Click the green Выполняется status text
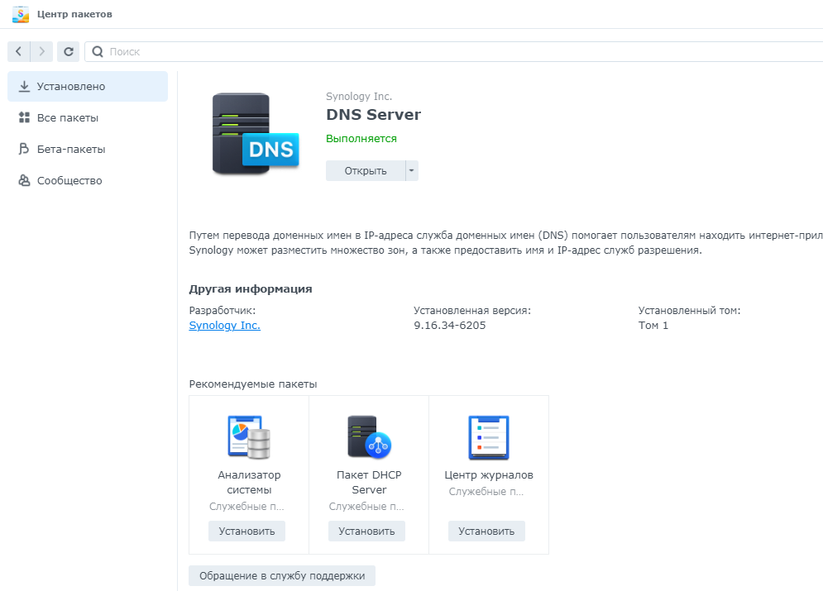The width and height of the screenshot is (823, 591). (361, 138)
